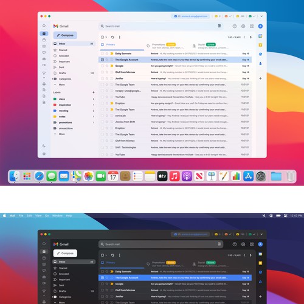Tick the Dalig Samvete checkbox in the light window

tap(102, 54)
